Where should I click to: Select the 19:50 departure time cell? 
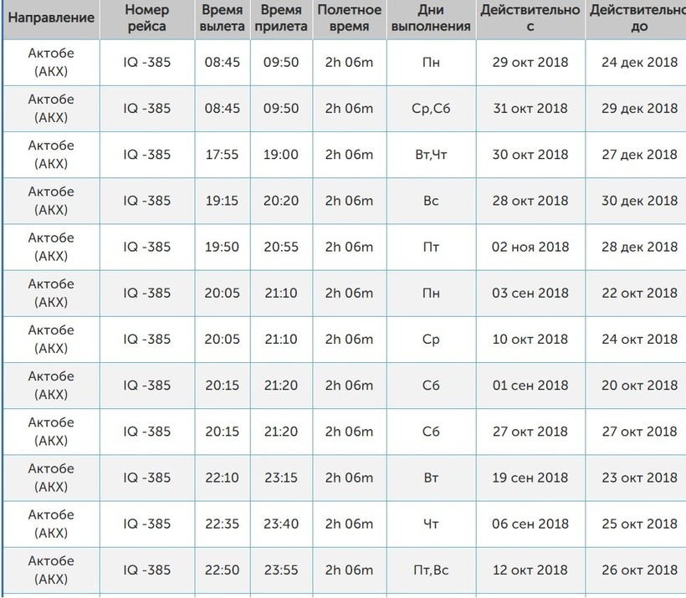pyautogui.click(x=222, y=247)
